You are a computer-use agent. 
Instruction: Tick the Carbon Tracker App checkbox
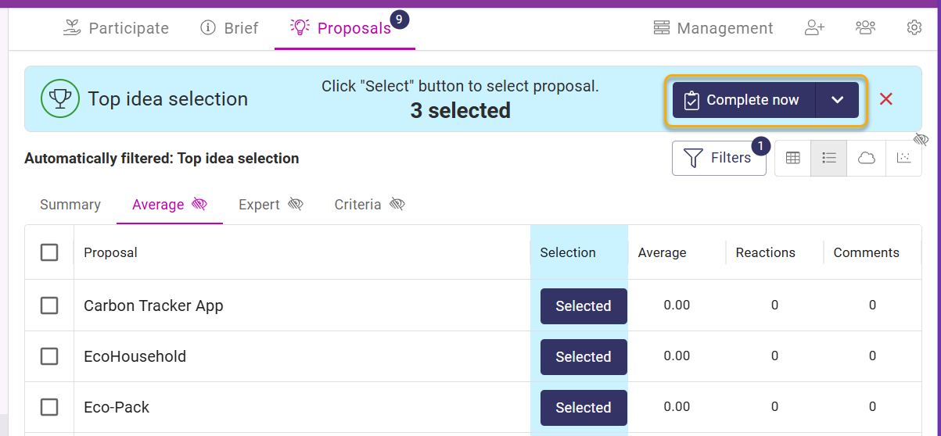(49, 306)
